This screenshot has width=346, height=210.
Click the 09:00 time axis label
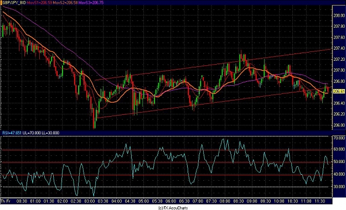[252, 201]
